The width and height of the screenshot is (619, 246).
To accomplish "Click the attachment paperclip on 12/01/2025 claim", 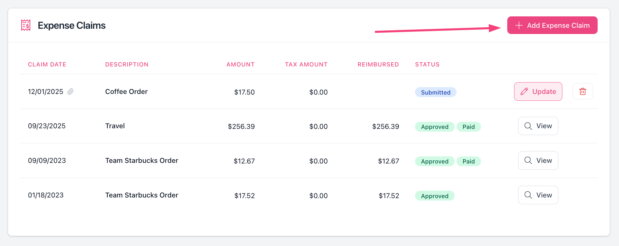I will coord(71,91).
